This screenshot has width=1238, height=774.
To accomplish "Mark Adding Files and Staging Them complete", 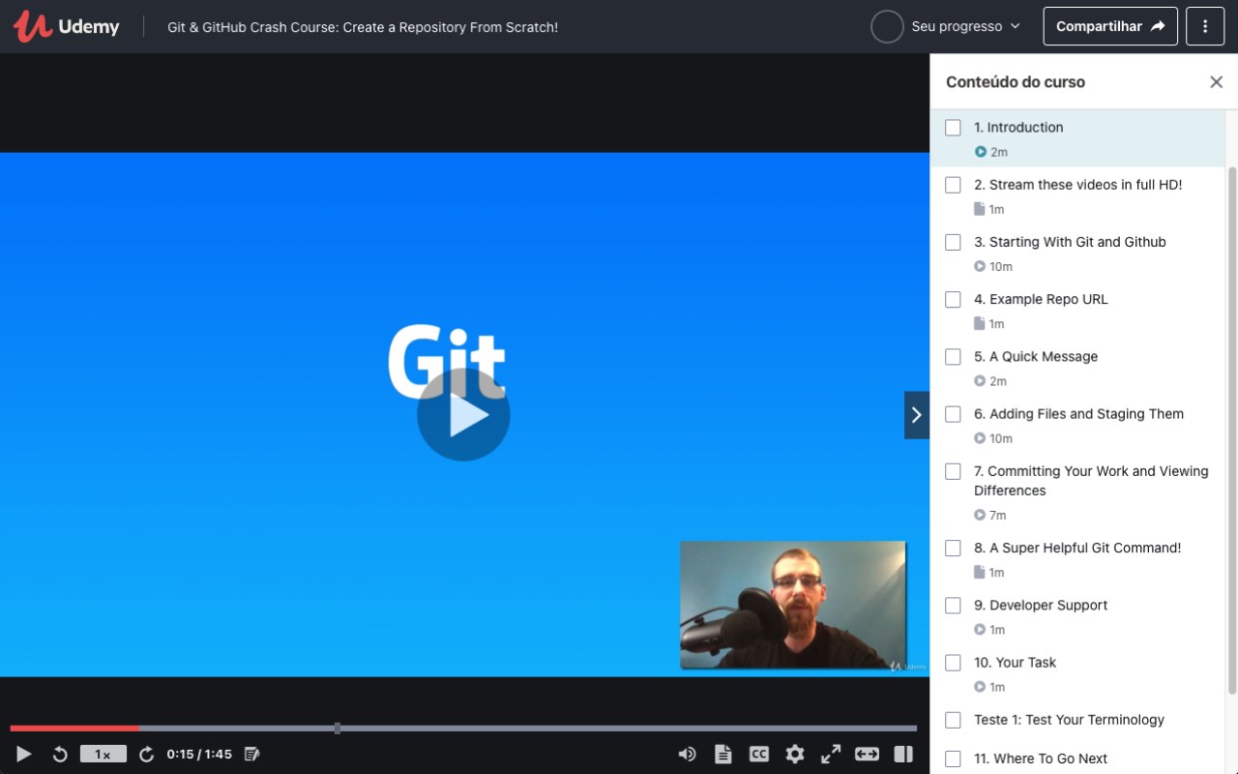I will (953, 414).
